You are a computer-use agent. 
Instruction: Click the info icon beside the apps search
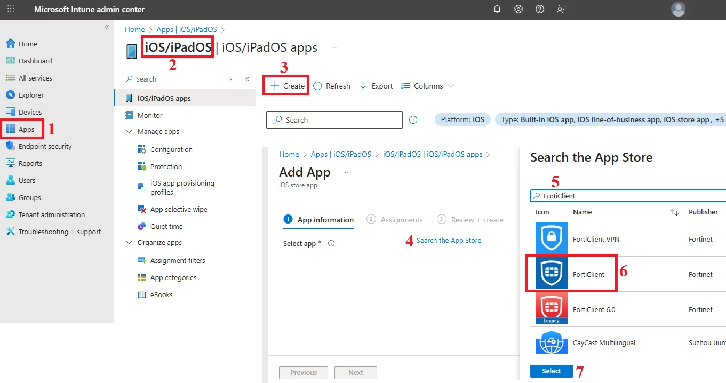[413, 120]
